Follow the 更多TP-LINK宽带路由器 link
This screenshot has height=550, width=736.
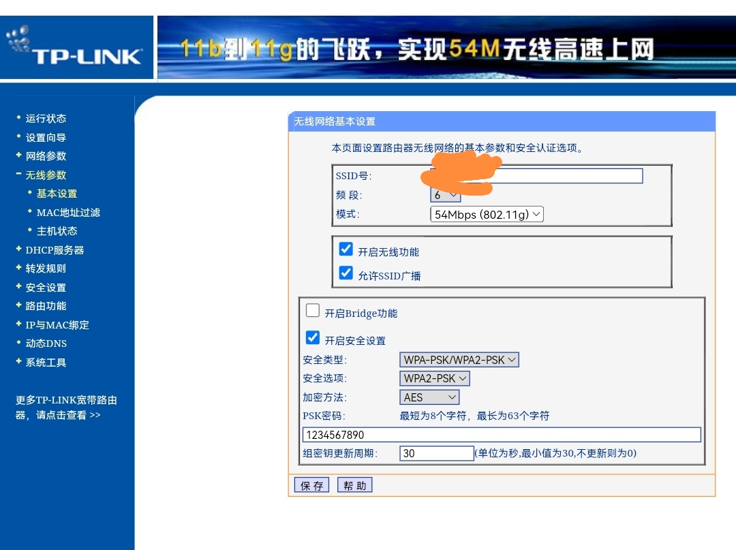65,408
